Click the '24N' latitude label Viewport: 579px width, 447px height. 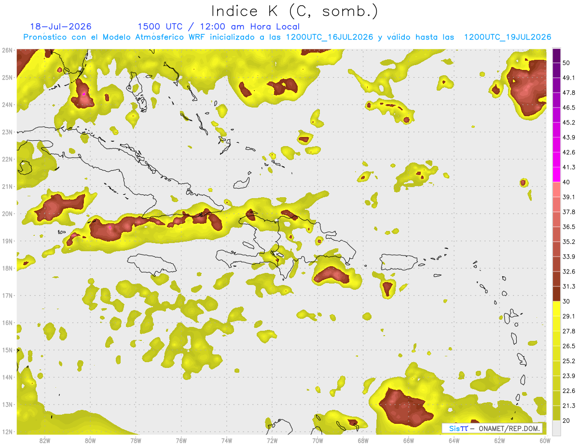coord(7,105)
